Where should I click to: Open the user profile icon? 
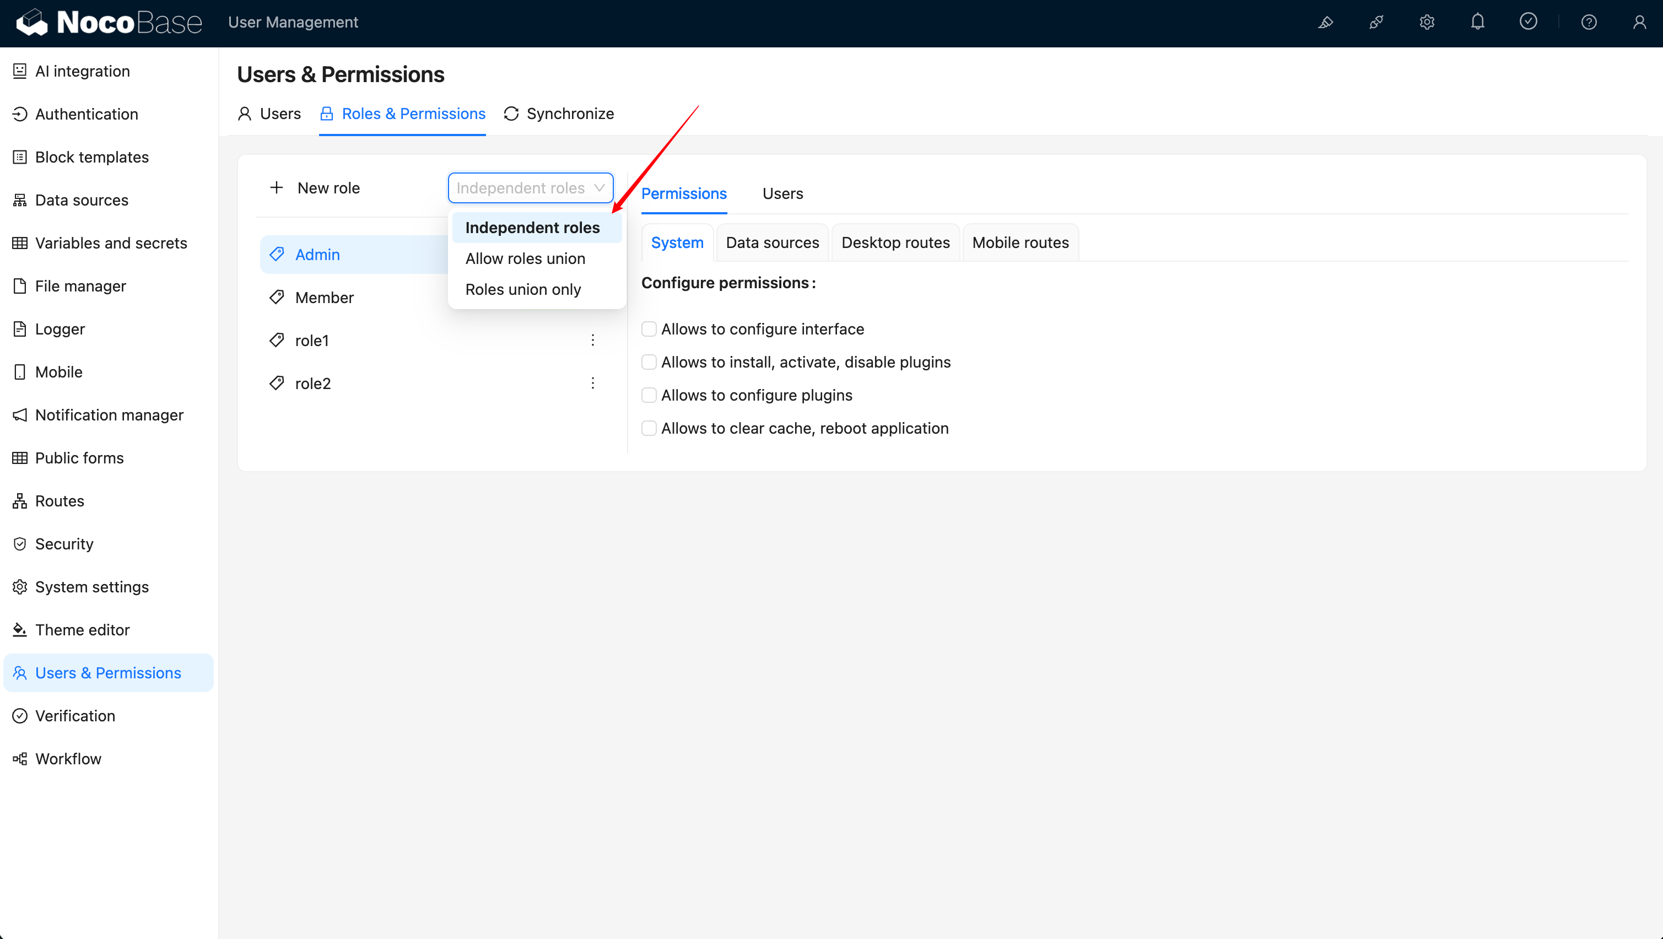(x=1639, y=23)
